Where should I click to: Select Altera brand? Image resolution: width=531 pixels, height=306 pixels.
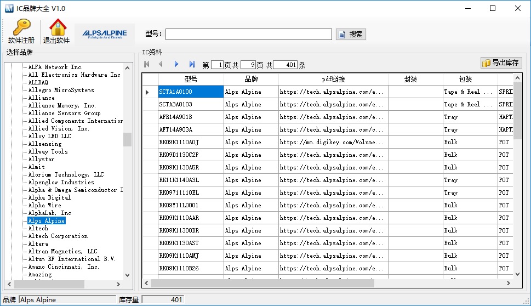point(38,243)
